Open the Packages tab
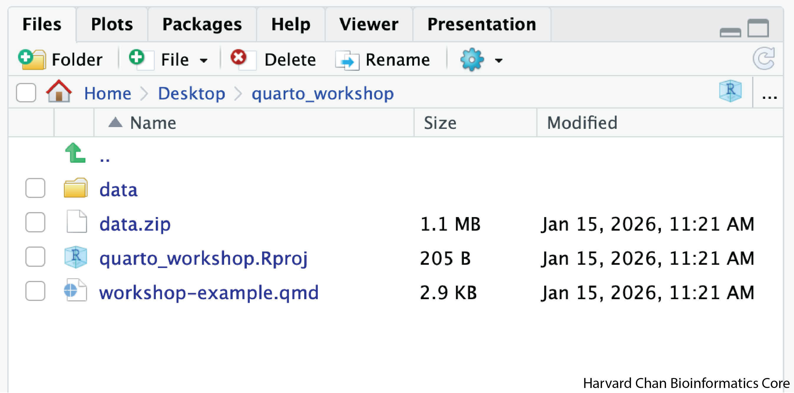This screenshot has width=794, height=393. click(x=202, y=24)
